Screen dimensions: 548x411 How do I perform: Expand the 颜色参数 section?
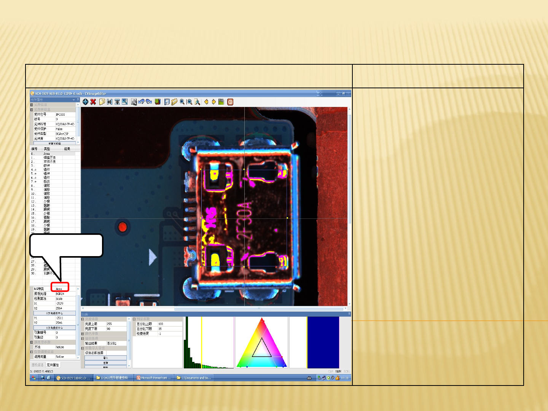click(83, 334)
